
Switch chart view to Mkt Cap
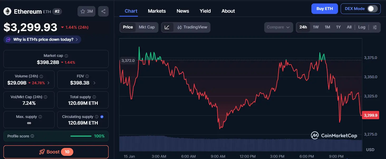[x=147, y=27]
